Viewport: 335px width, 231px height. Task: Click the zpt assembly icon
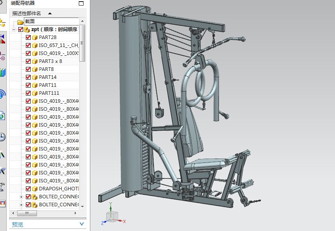27,30
